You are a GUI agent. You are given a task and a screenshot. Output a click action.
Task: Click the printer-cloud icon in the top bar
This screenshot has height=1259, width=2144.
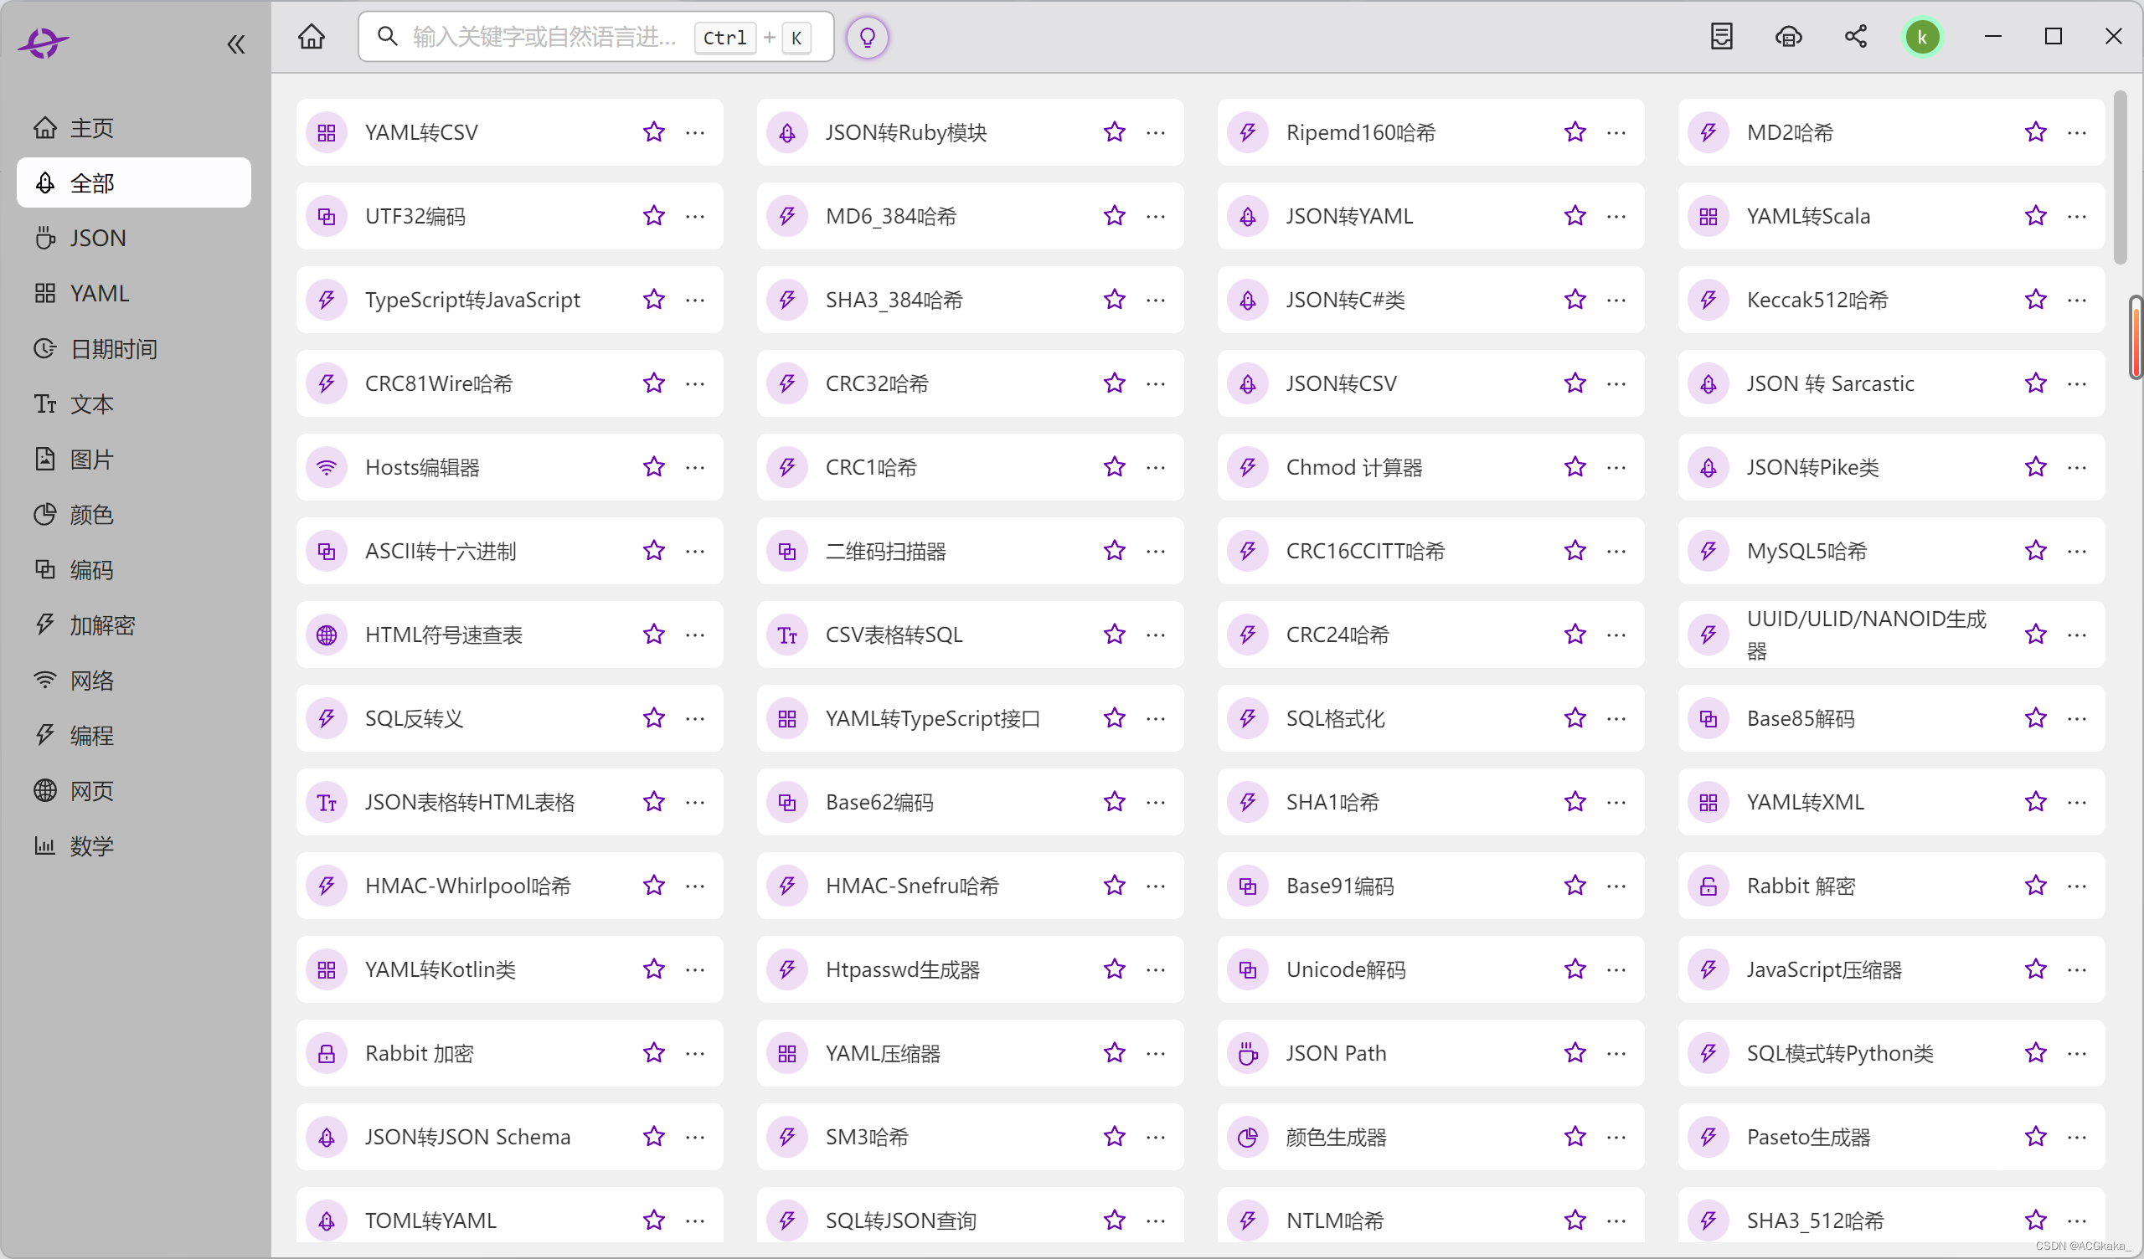[1788, 37]
